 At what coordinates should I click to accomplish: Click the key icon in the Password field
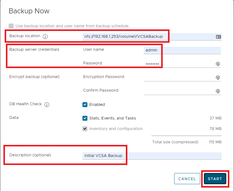pyautogui.click(x=218, y=64)
